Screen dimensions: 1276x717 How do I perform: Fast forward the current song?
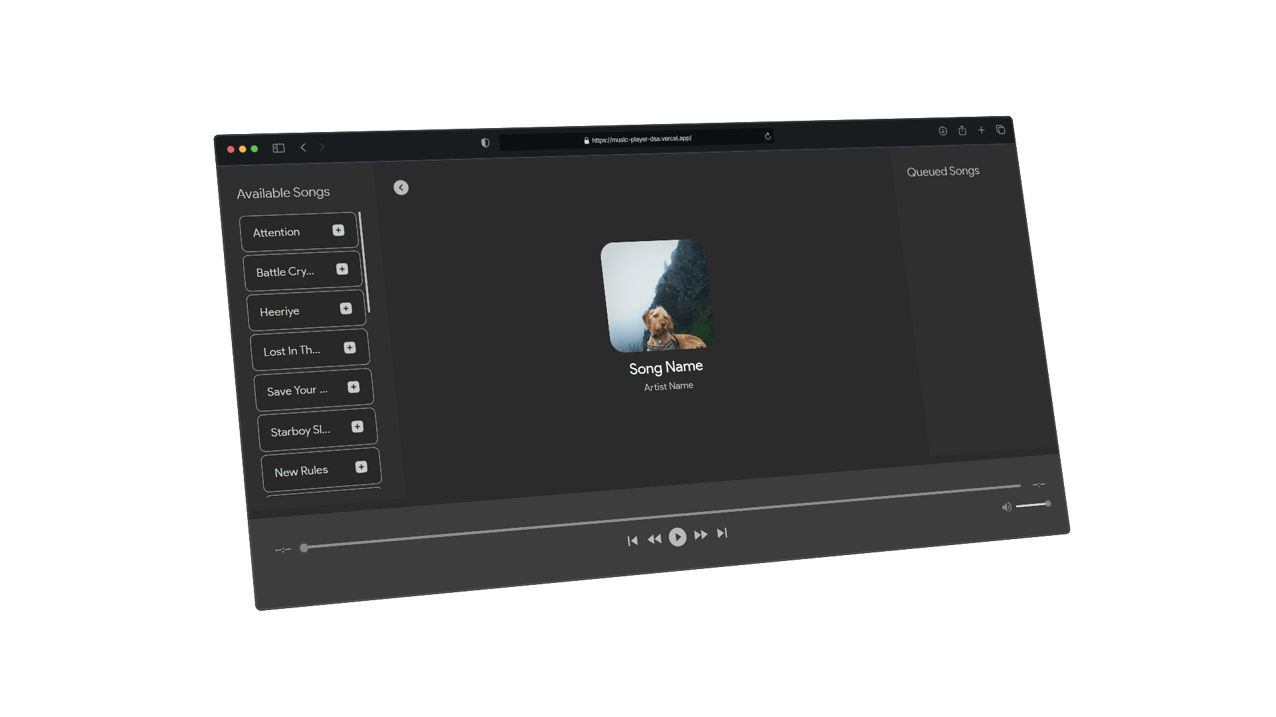coord(700,534)
